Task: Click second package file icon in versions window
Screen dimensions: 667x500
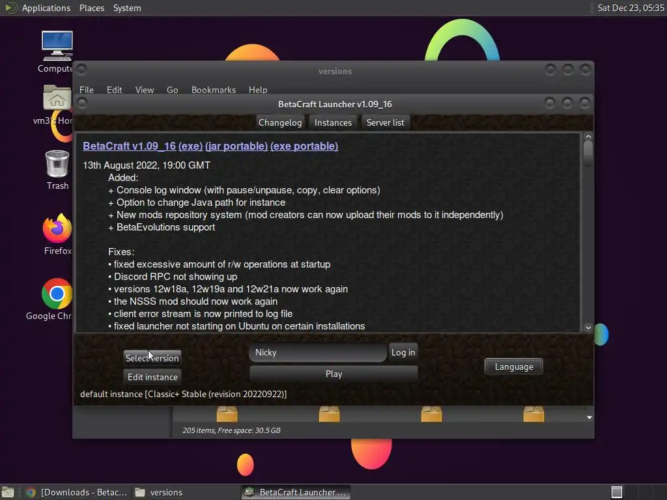Action: tap(329, 413)
